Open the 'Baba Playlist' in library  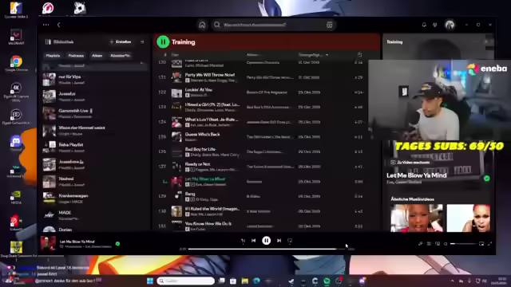point(94,147)
